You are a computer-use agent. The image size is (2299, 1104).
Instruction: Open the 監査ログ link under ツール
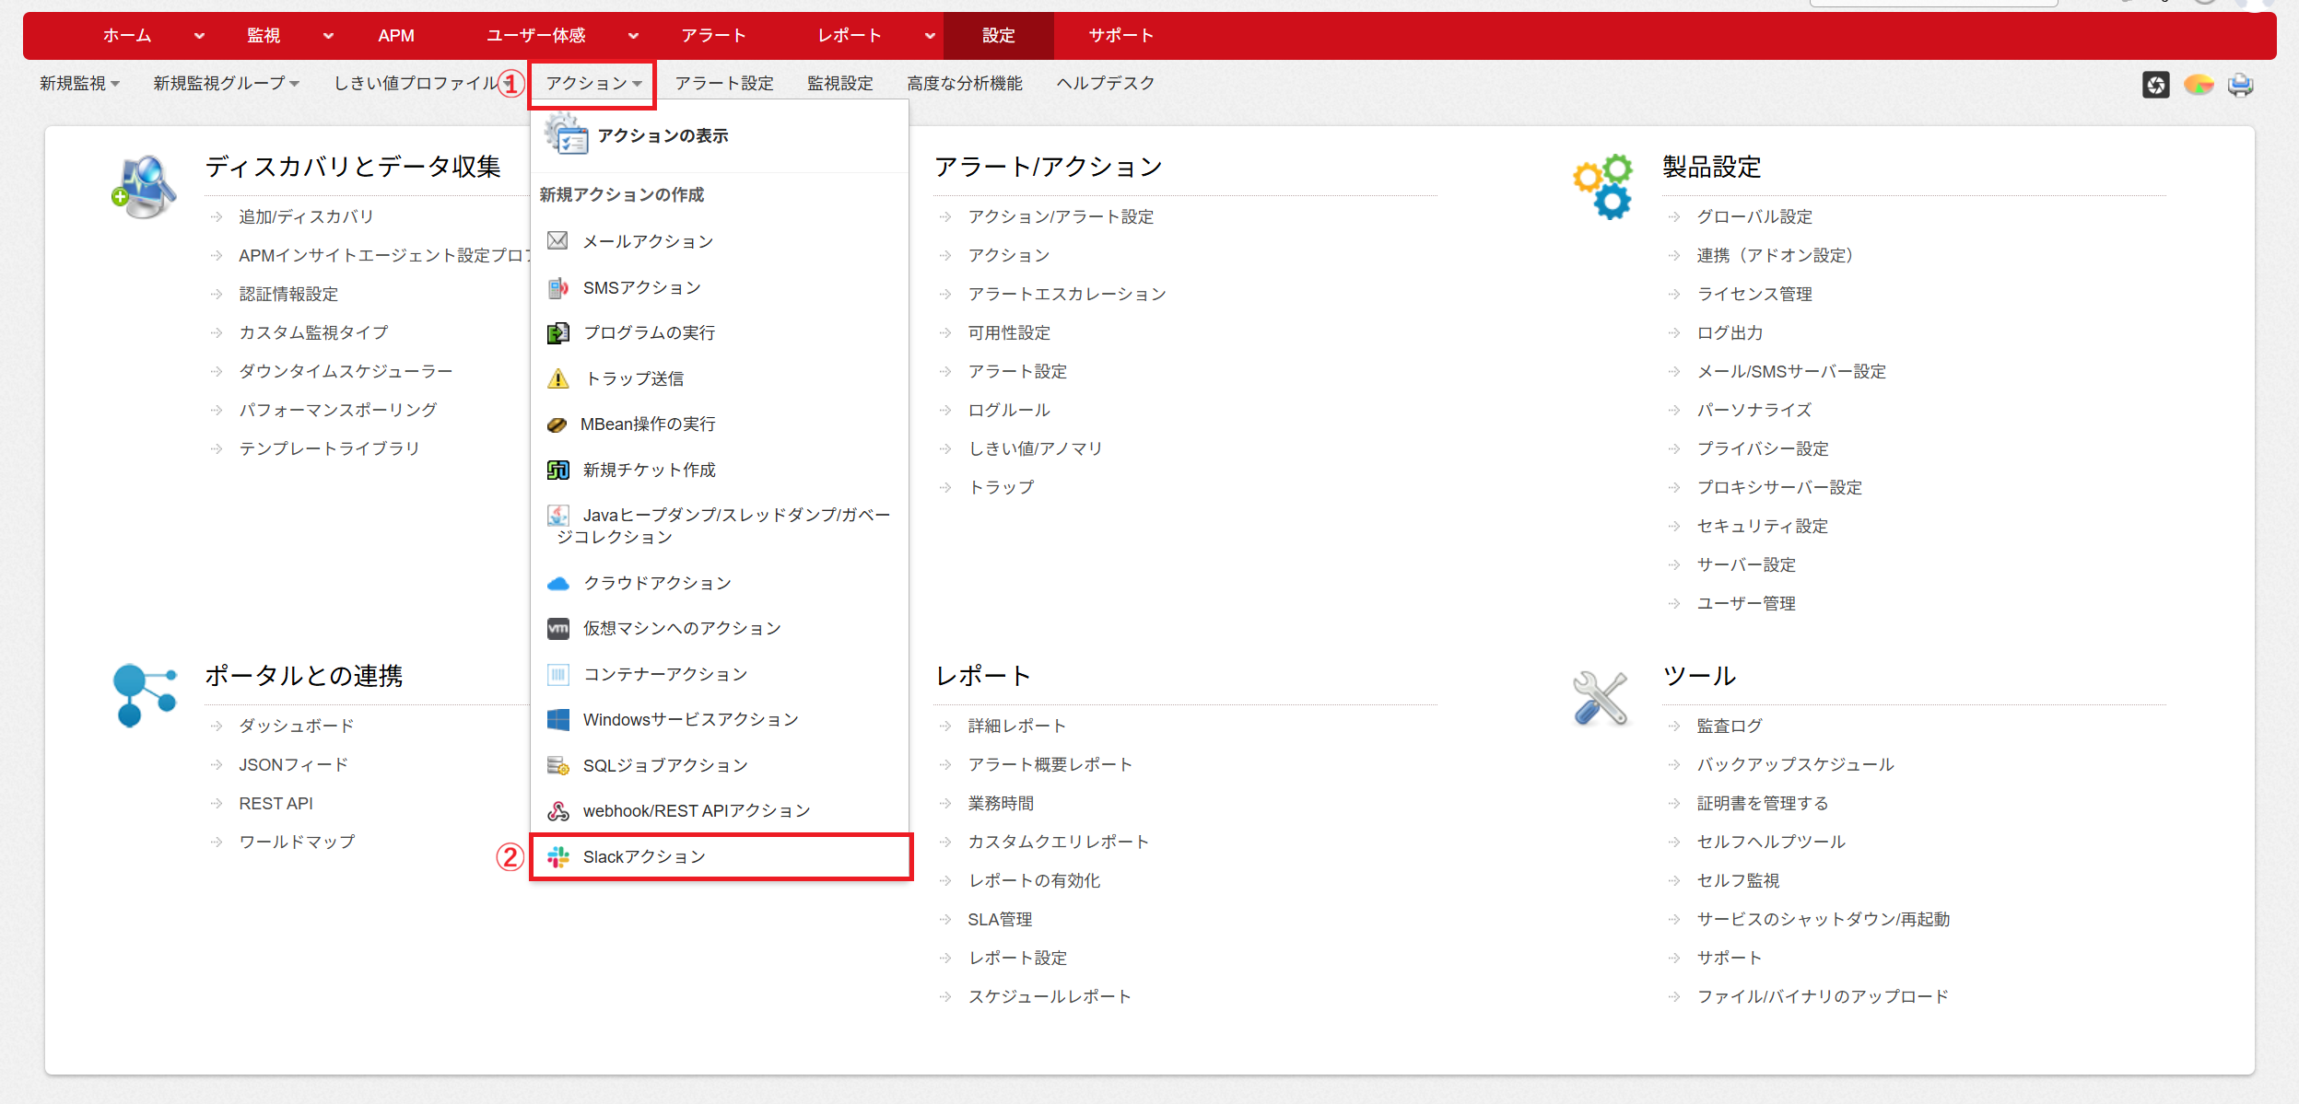tap(1729, 726)
